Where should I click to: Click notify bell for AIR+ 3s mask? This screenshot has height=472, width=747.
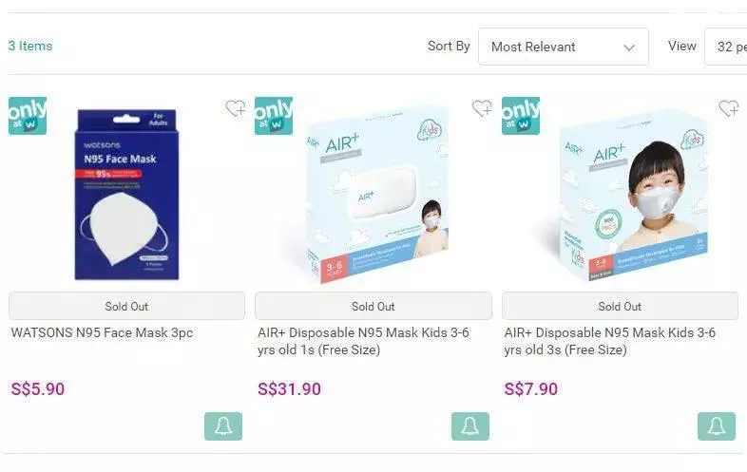point(717,426)
